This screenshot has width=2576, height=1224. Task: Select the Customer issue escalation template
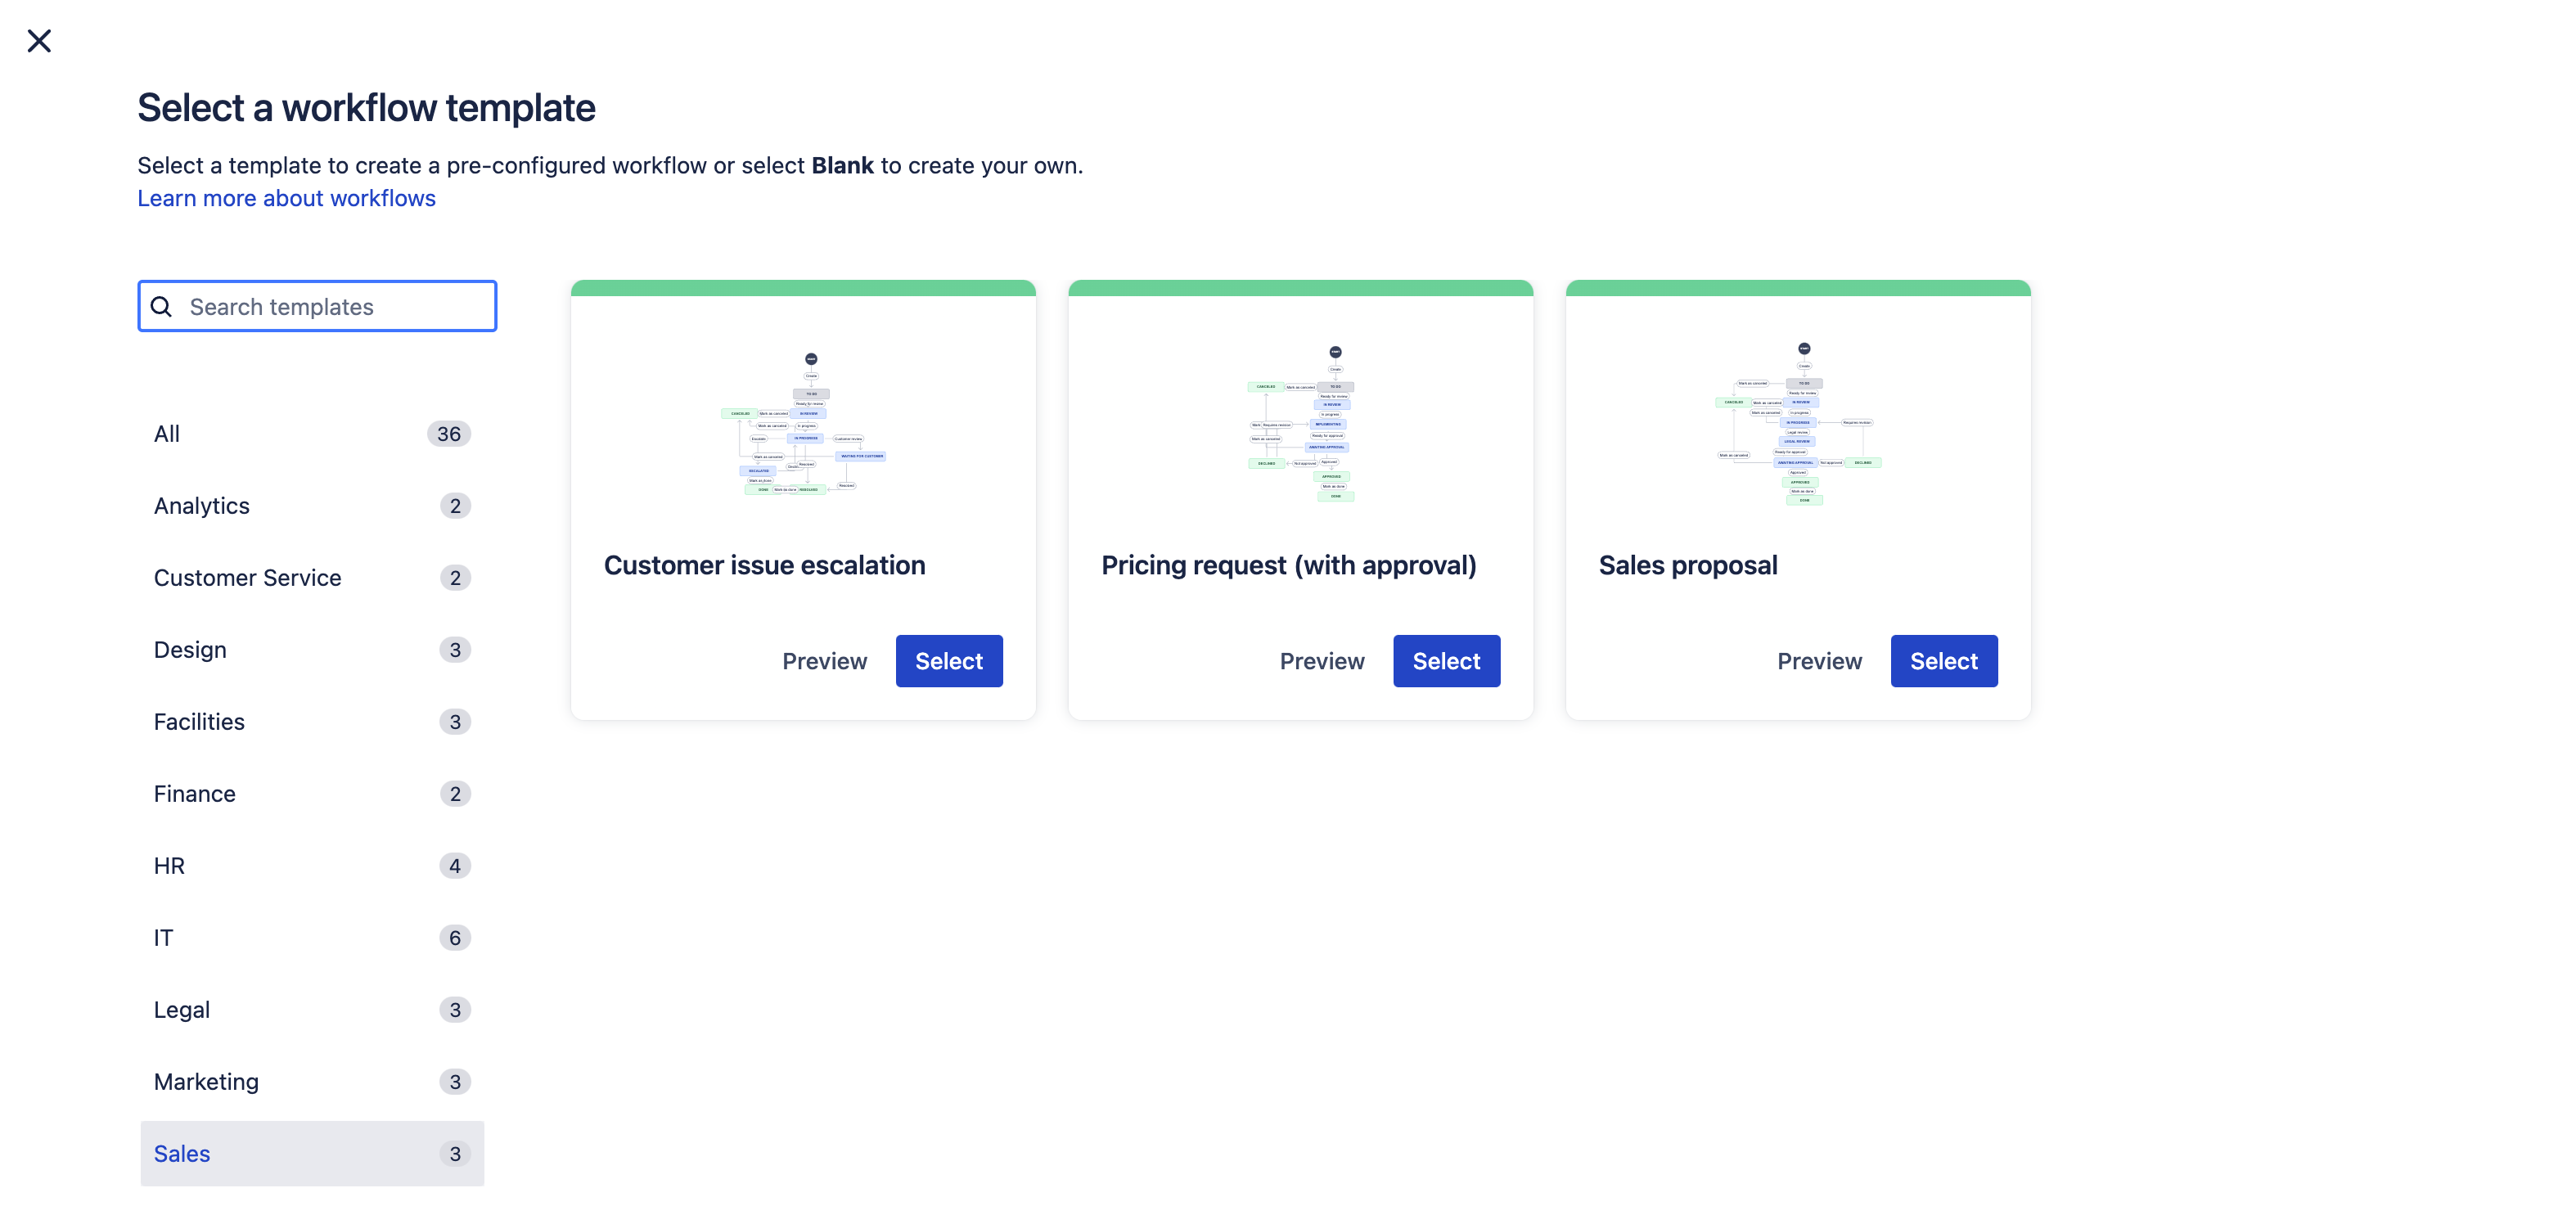(x=949, y=660)
